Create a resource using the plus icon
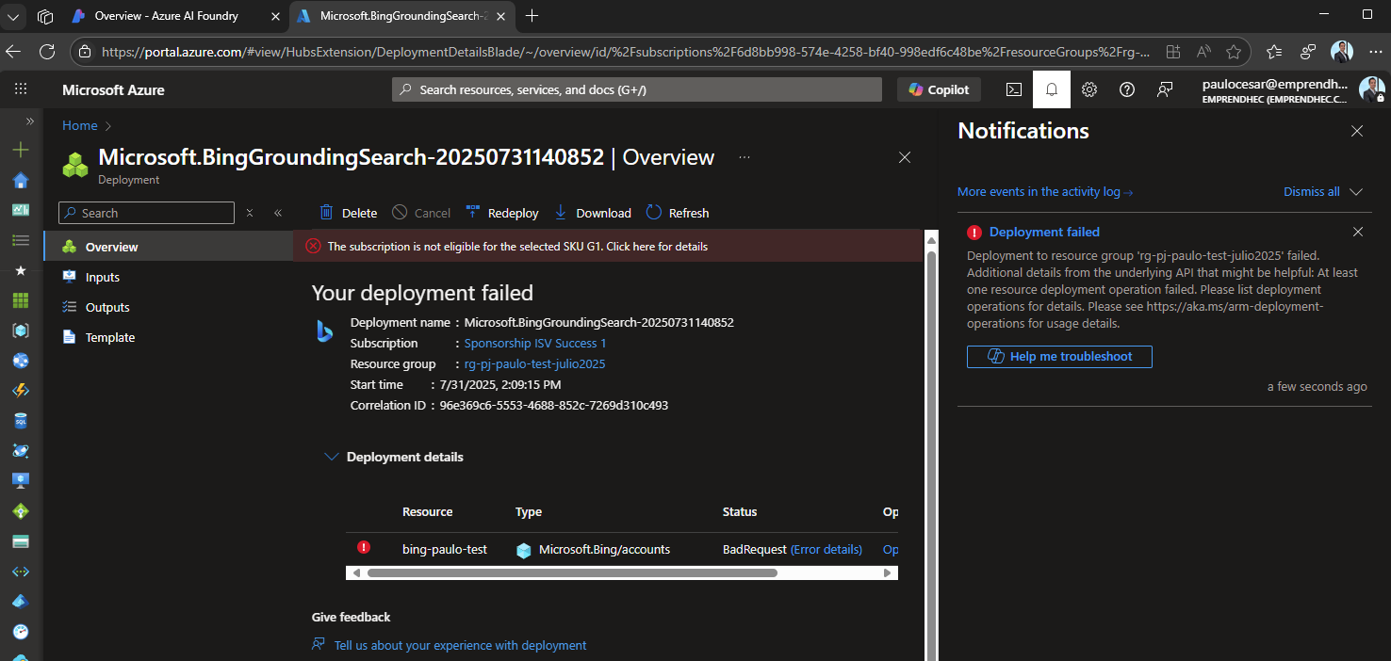1391x661 pixels. [21, 149]
